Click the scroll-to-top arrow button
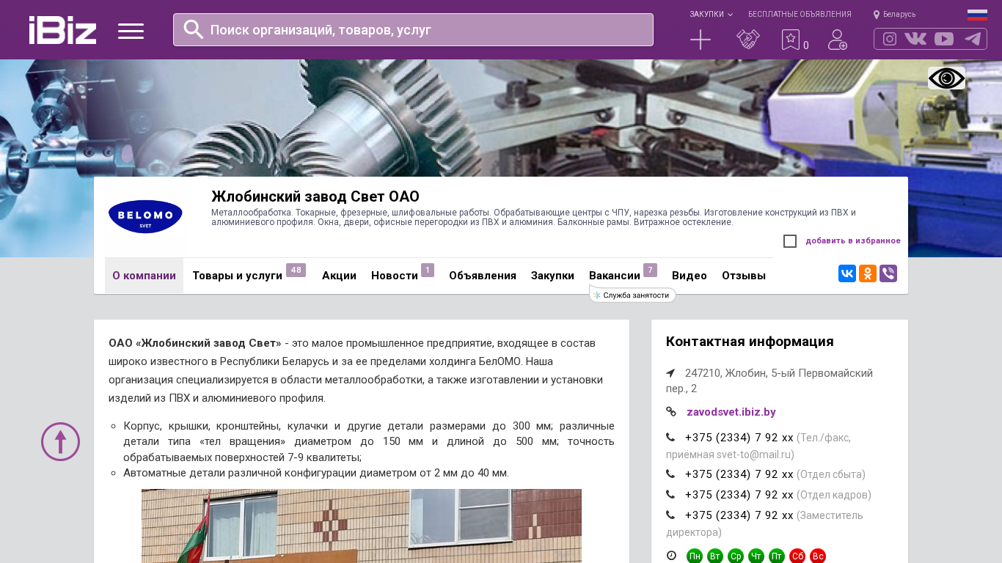 coord(60,441)
